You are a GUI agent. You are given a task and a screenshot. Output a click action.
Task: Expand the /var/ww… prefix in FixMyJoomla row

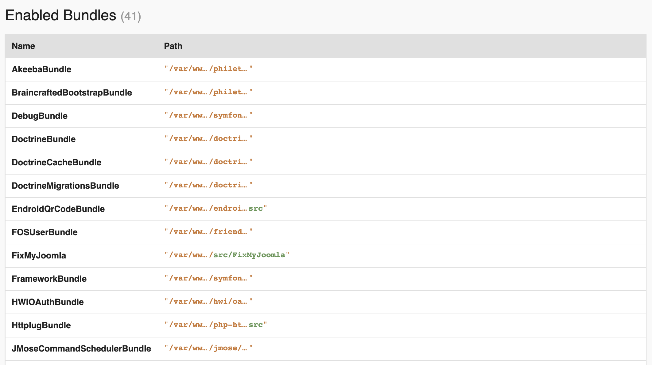188,255
